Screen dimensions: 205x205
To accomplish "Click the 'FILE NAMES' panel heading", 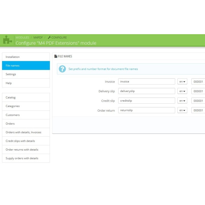I will point(65,56).
